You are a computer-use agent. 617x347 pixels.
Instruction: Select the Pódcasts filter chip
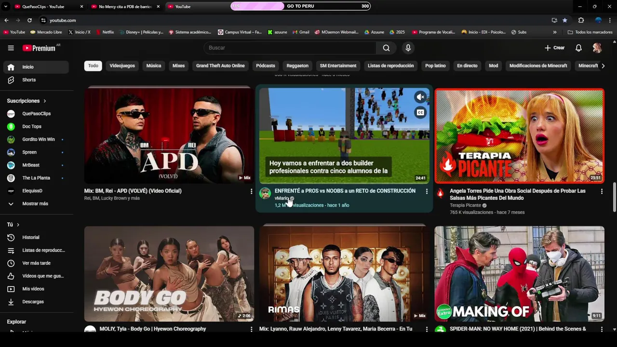coord(266,66)
